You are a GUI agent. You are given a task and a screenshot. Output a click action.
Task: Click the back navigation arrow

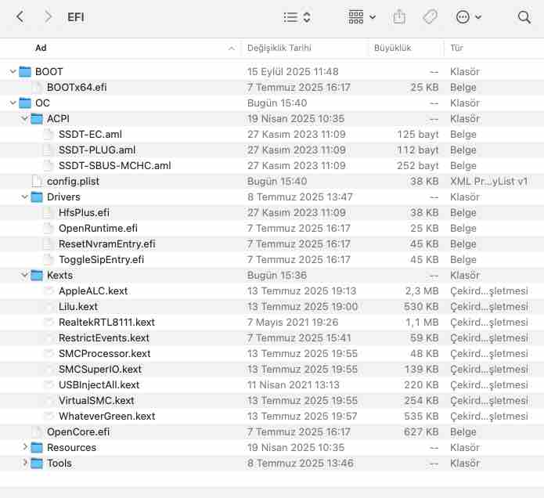pyautogui.click(x=20, y=16)
